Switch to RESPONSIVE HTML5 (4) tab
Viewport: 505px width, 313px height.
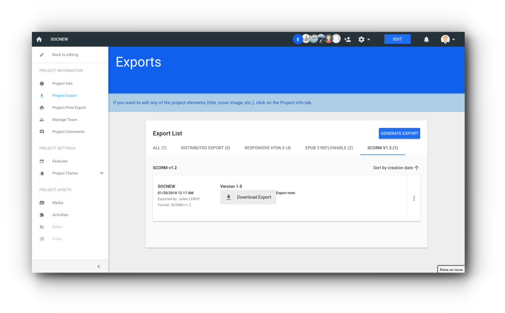268,148
